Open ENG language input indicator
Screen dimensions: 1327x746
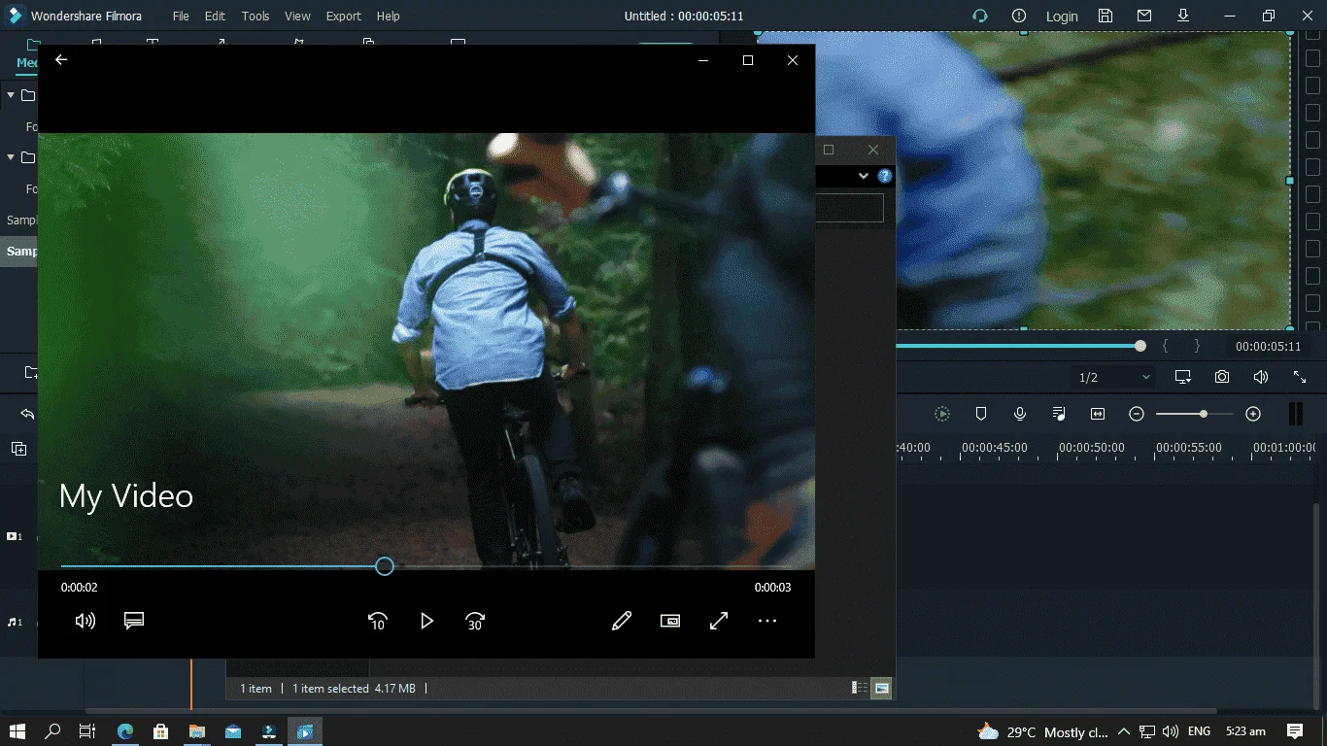coord(1200,731)
